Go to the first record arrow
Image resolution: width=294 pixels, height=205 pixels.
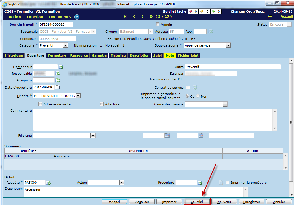pyautogui.click(x=125, y=17)
